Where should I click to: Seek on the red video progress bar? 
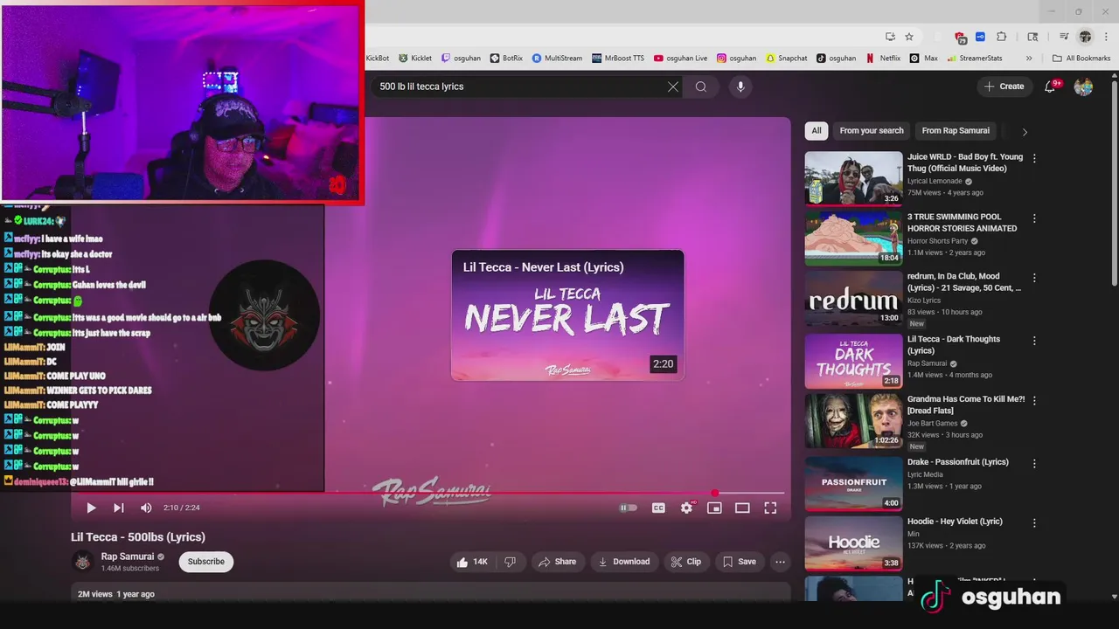428,494
